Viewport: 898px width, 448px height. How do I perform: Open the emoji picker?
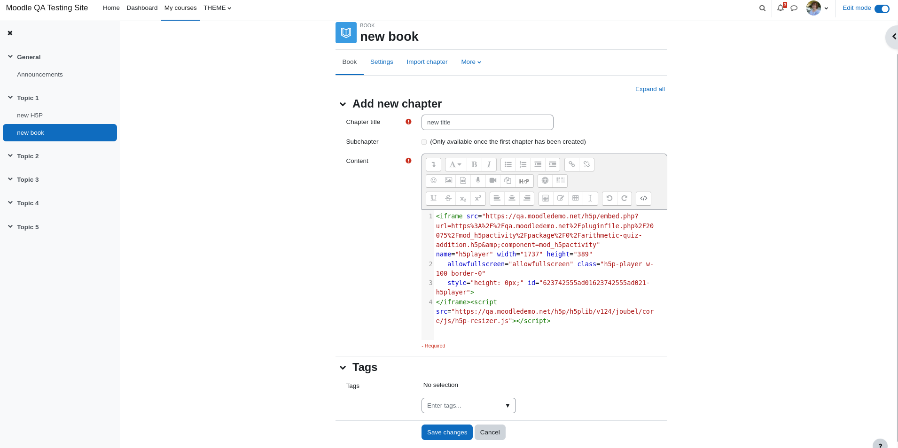(x=433, y=181)
